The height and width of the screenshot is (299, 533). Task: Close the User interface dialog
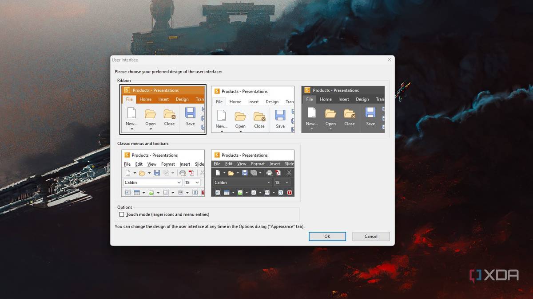[389, 60]
